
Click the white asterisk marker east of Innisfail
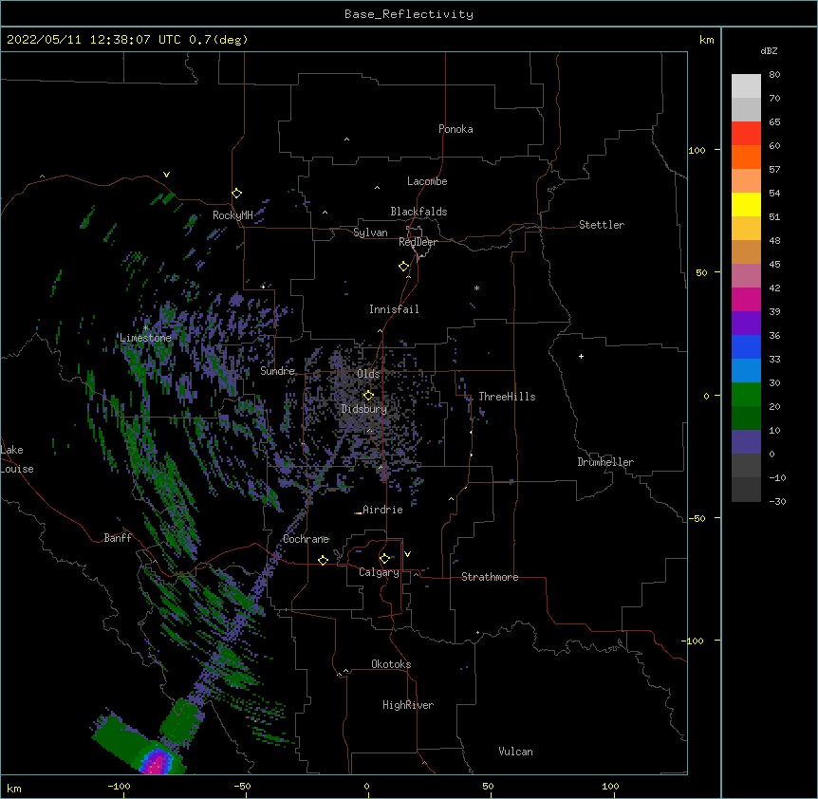[476, 288]
